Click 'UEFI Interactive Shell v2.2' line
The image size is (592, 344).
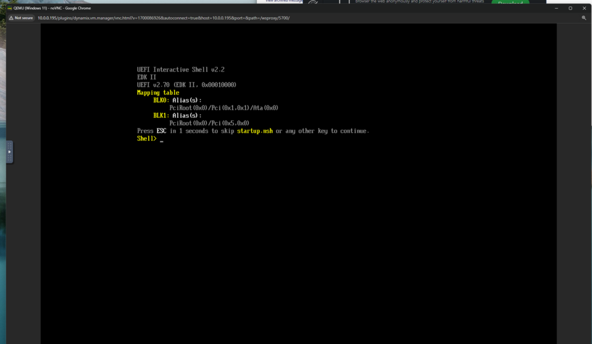click(181, 69)
